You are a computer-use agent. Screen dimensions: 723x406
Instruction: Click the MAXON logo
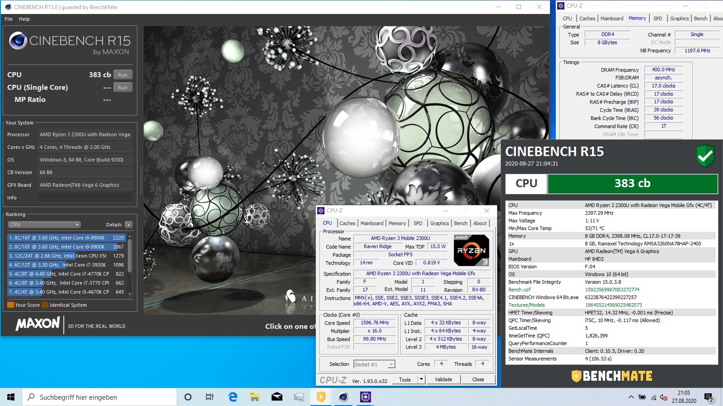[x=38, y=323]
